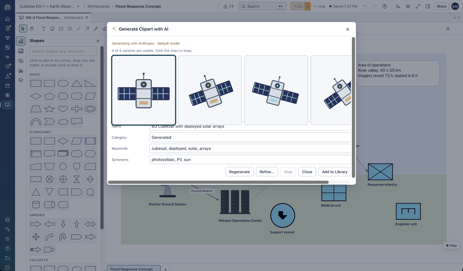Open the AI button dropdown arrow
This screenshot has width=463, height=271.
(x=308, y=6)
